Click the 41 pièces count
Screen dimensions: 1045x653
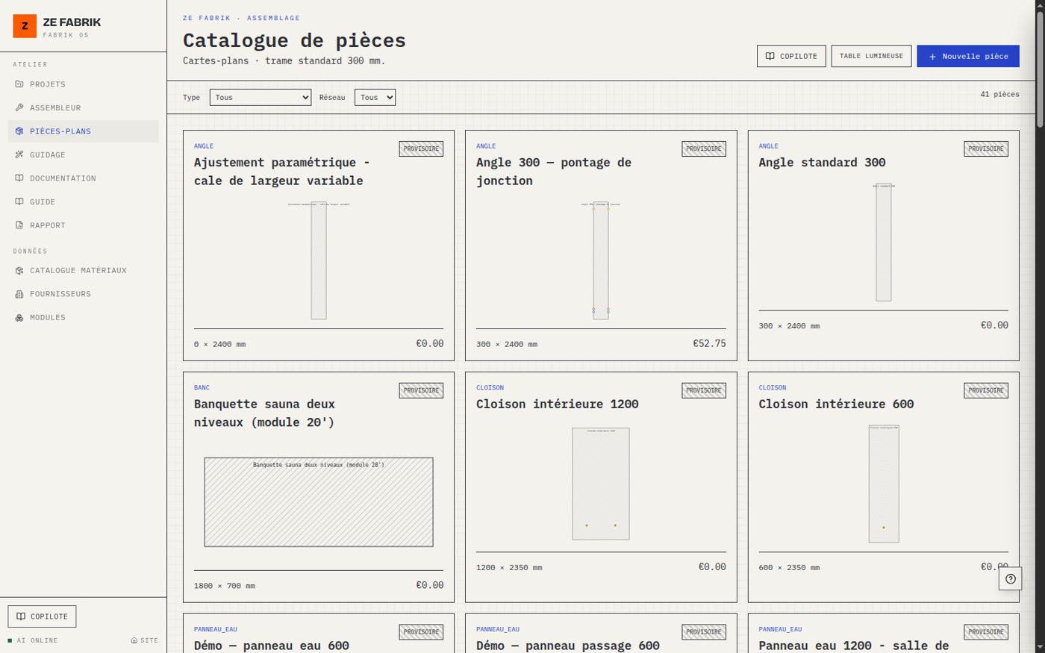click(x=999, y=94)
